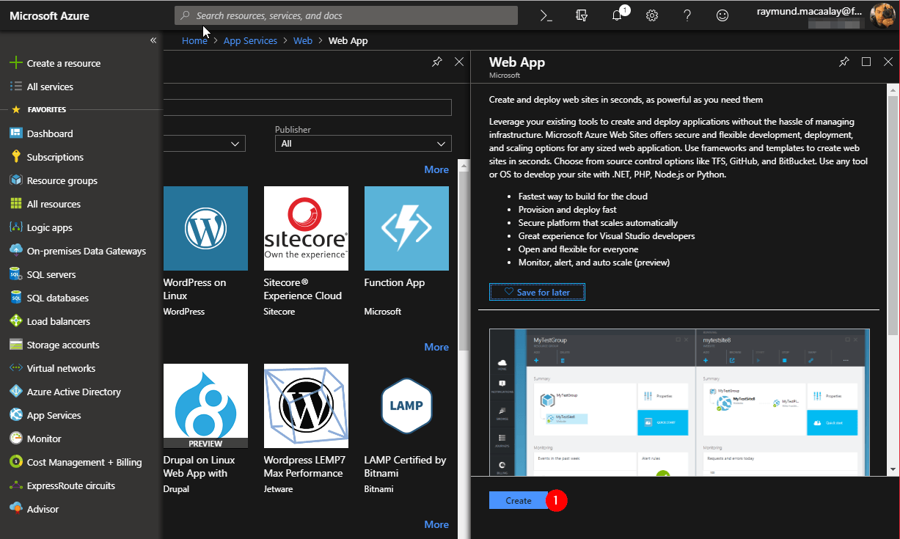Open the account avatar menu
This screenshot has width=900, height=539.
click(882, 15)
